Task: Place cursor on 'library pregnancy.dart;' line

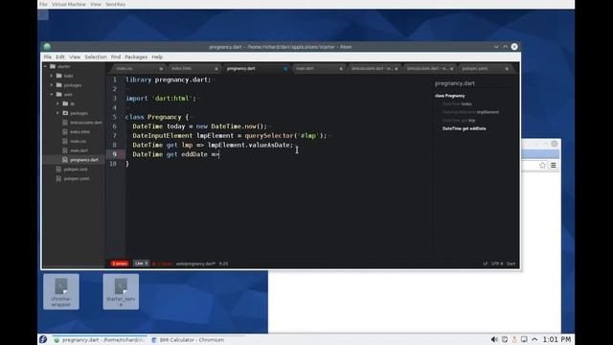Action: tap(169, 80)
